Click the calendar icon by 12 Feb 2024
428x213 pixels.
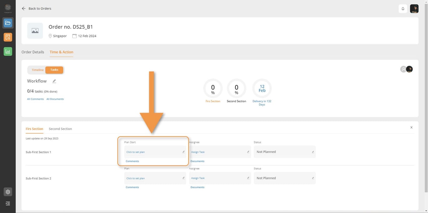(75, 36)
